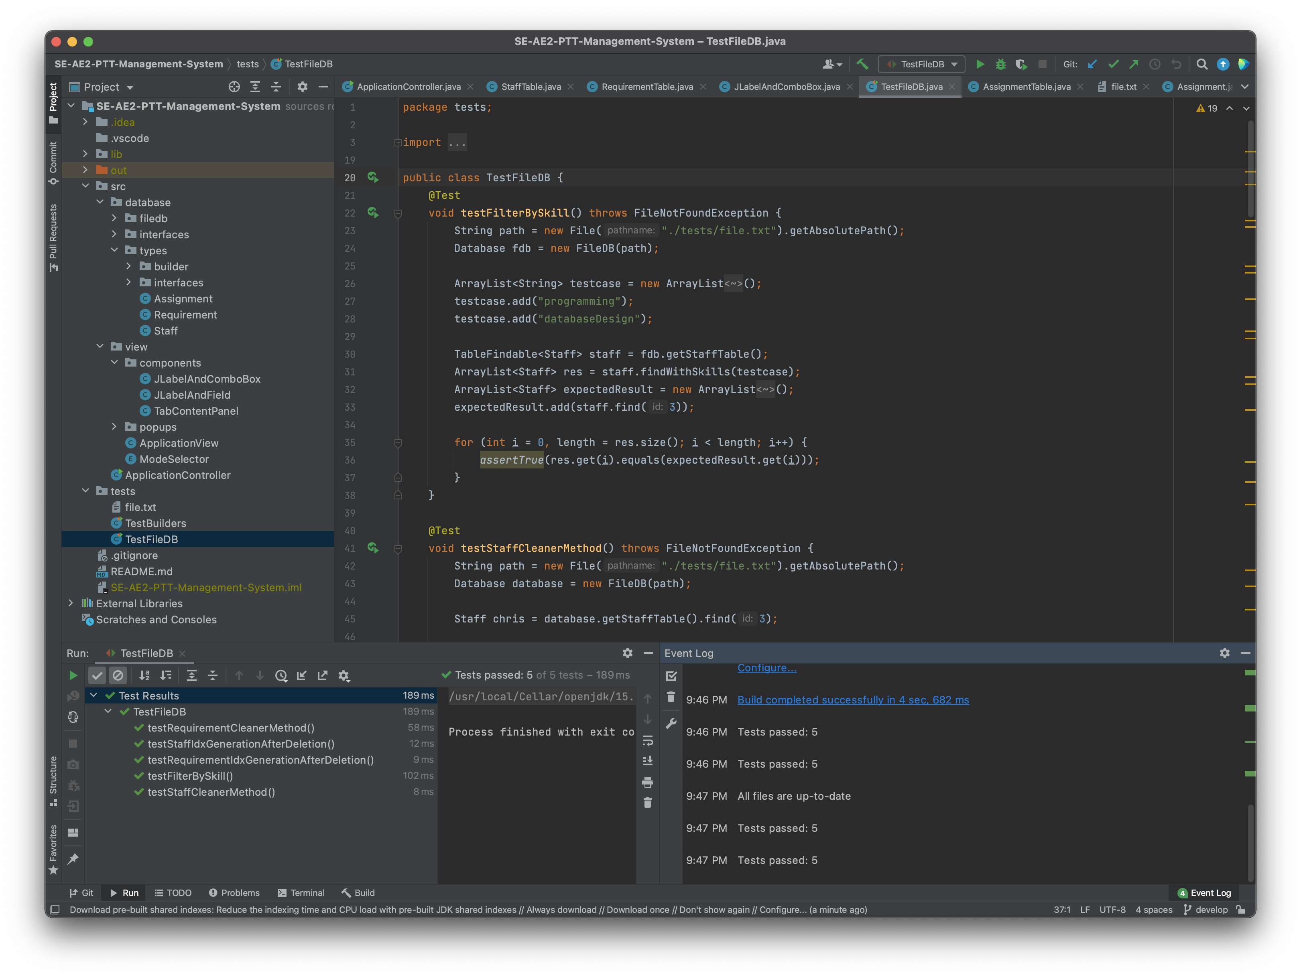The height and width of the screenshot is (977, 1301).
Task: Sort test results by duration
Action: tap(166, 675)
